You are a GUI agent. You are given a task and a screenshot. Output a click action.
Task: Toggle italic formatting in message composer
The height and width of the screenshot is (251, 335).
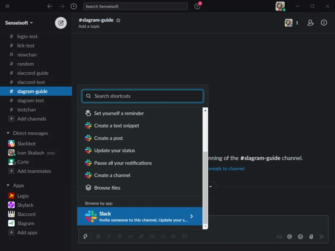(109, 236)
